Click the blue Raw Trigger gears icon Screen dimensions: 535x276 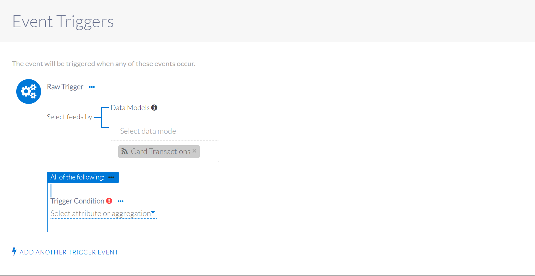tap(29, 92)
